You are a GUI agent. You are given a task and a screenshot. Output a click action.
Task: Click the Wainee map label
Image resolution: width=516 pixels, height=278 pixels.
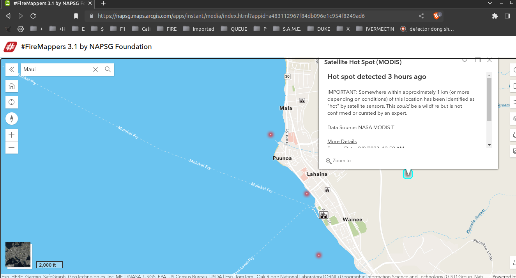point(352,220)
